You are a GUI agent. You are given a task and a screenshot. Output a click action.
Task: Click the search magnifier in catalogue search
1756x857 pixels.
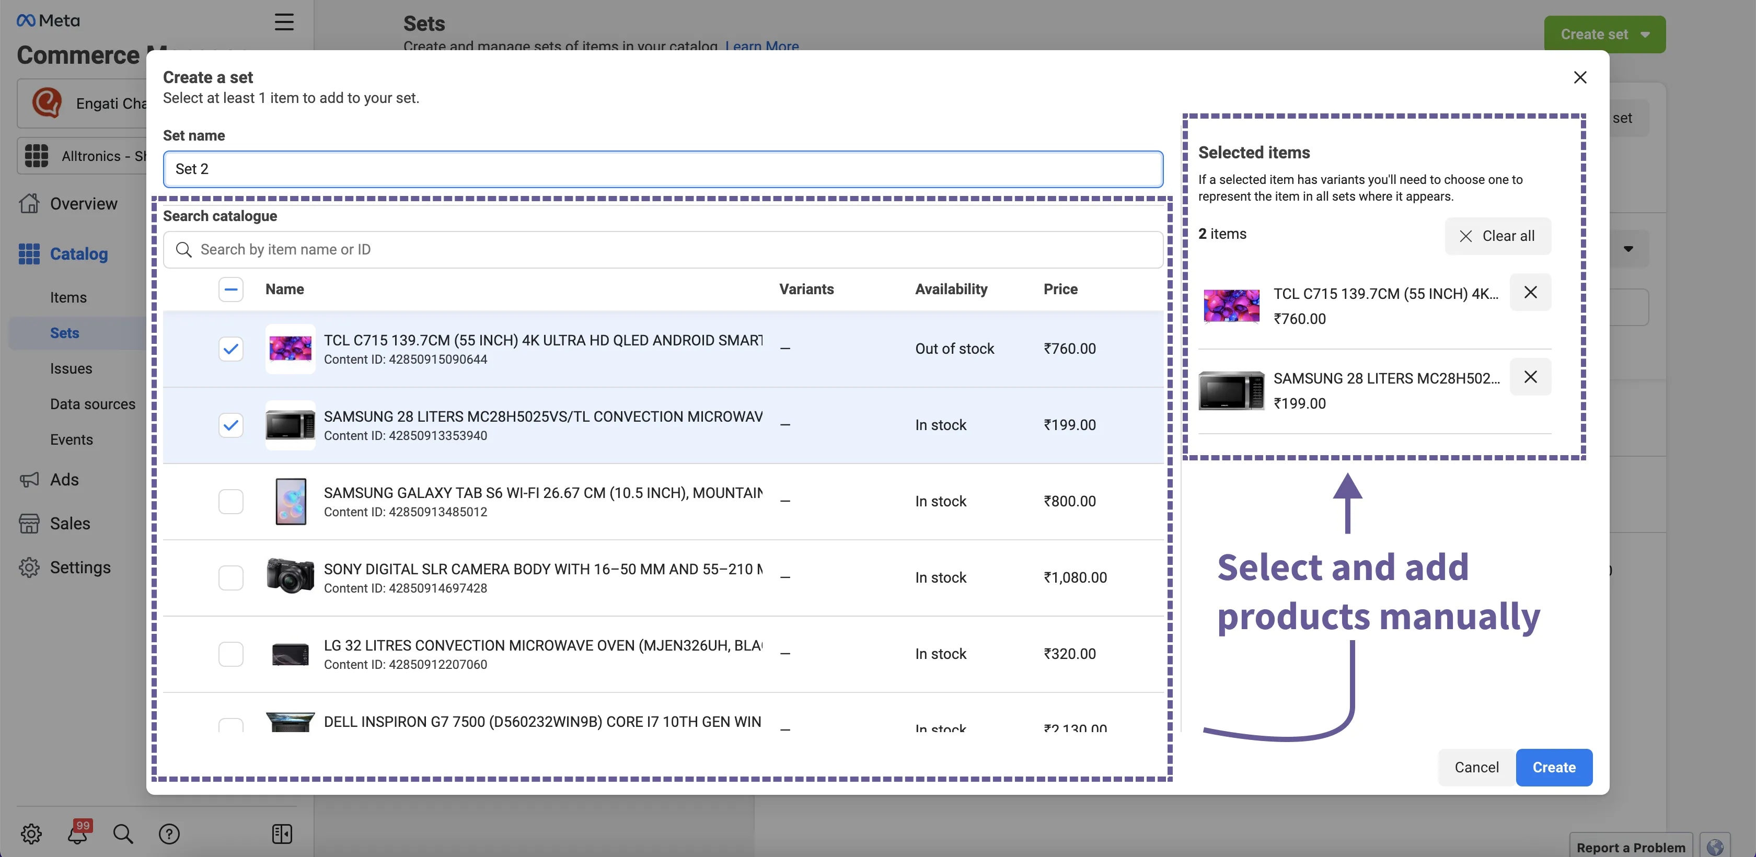coord(183,250)
